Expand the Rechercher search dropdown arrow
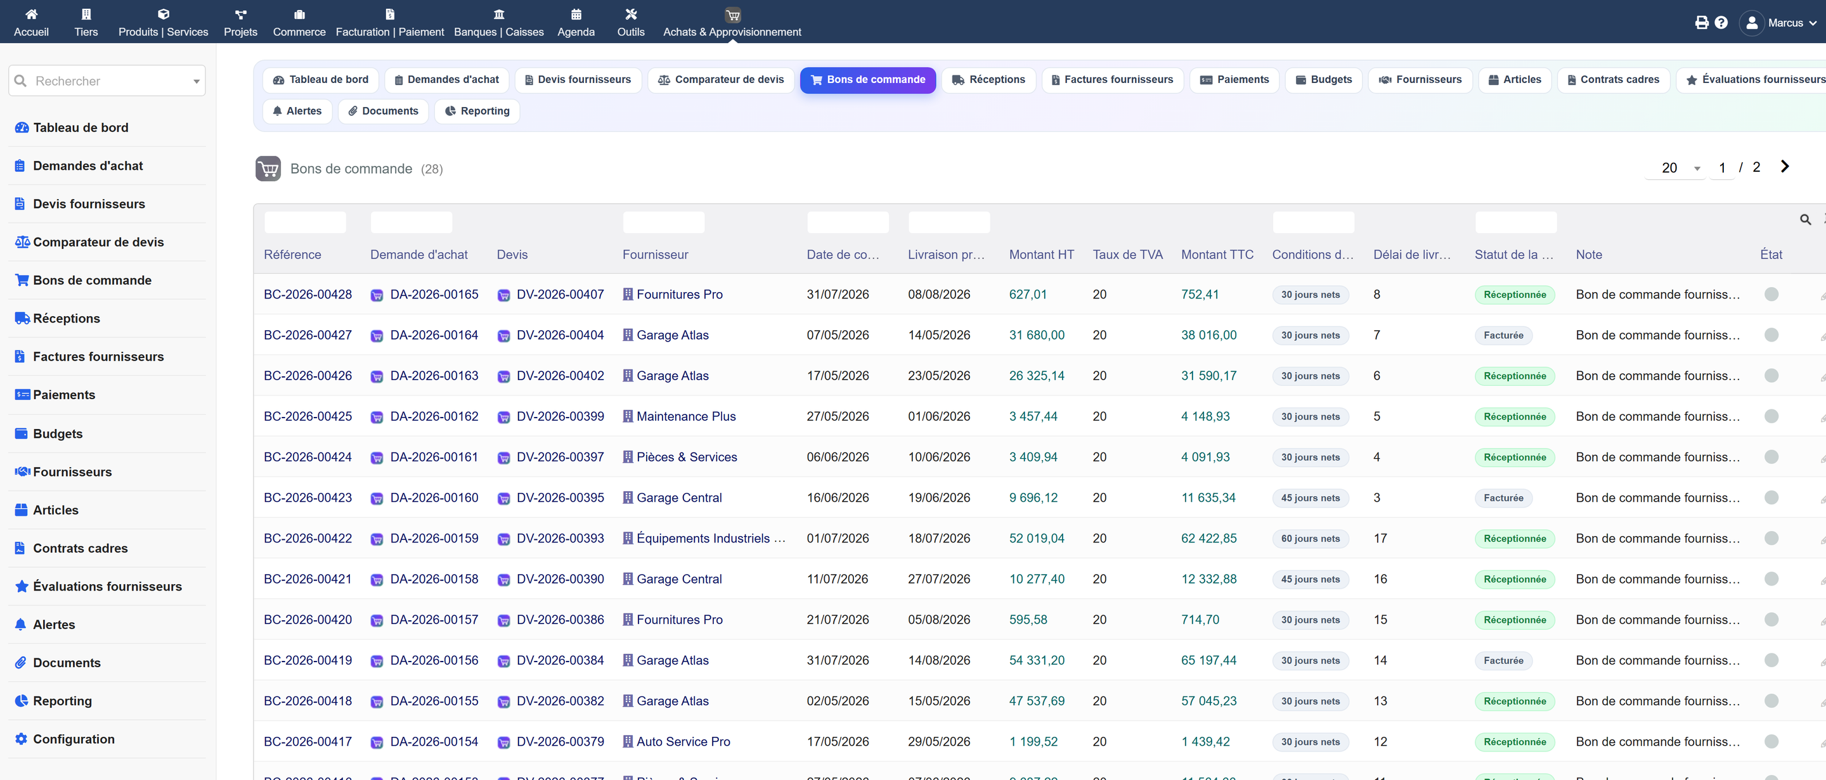1826x780 pixels. coord(197,82)
